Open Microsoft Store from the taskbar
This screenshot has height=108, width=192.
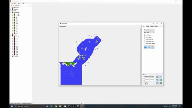(65, 106)
